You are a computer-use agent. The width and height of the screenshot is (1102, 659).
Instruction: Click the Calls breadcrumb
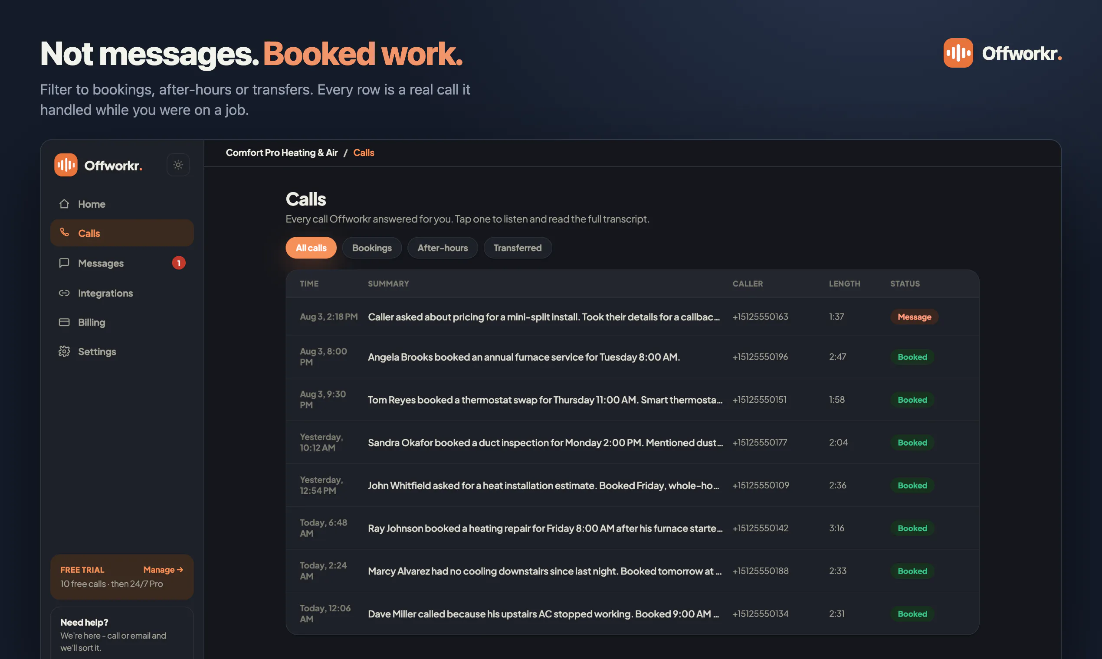[x=364, y=153]
